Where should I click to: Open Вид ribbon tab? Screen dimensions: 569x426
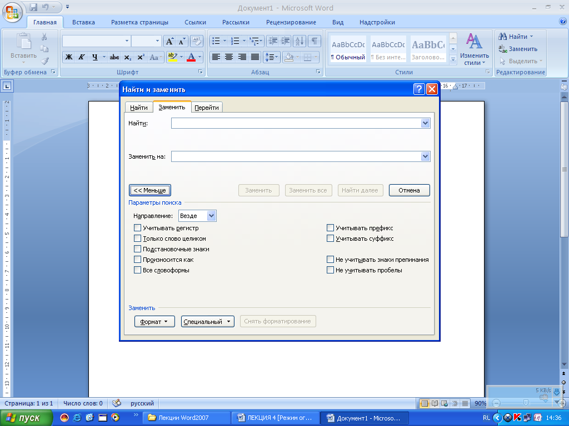click(x=338, y=22)
